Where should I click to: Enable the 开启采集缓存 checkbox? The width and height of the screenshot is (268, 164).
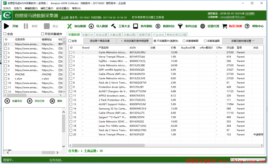43,34
